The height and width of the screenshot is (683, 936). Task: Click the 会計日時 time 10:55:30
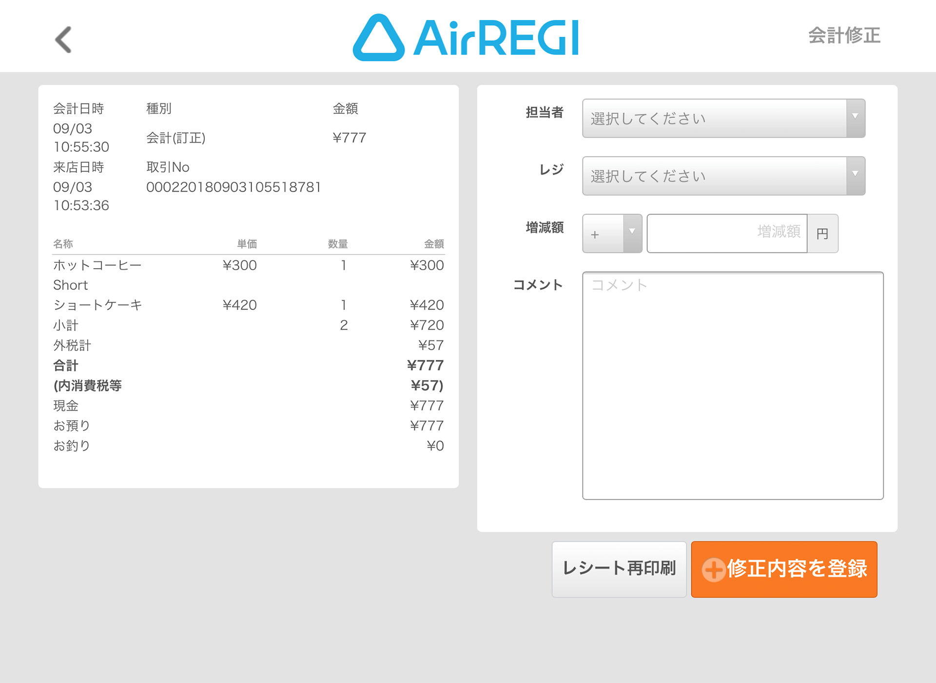click(81, 147)
